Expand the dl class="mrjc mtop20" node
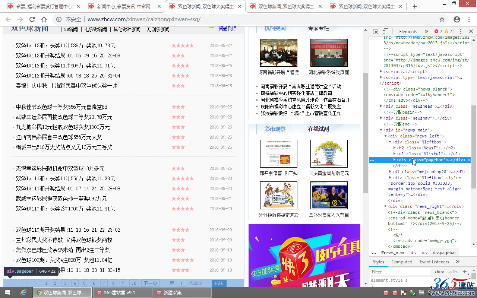The width and height of the screenshot is (477, 298). 390,172
